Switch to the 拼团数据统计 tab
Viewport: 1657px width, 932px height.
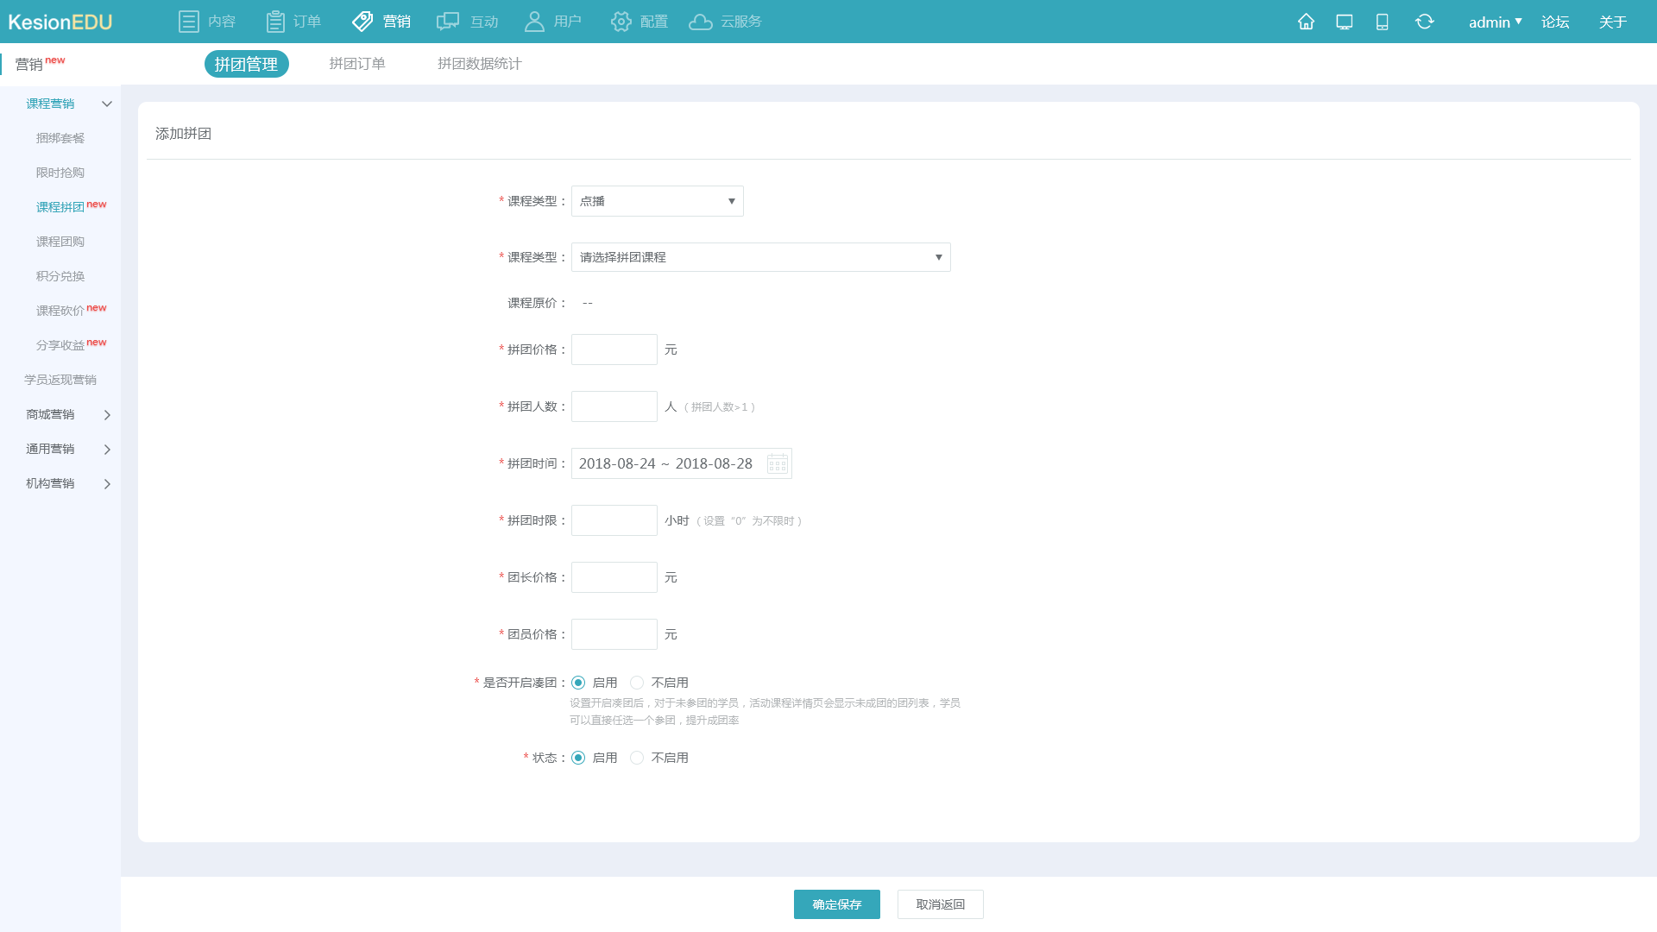tap(479, 64)
